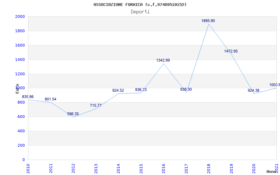Select the 2010 x-axis year label
The width and height of the screenshot is (280, 175).
click(x=28, y=168)
